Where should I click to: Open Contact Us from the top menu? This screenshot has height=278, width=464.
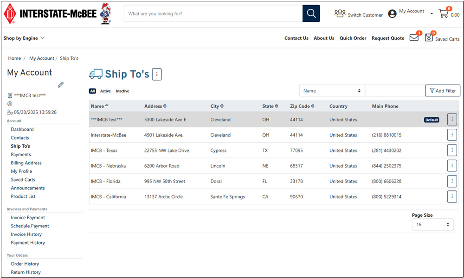click(x=296, y=38)
